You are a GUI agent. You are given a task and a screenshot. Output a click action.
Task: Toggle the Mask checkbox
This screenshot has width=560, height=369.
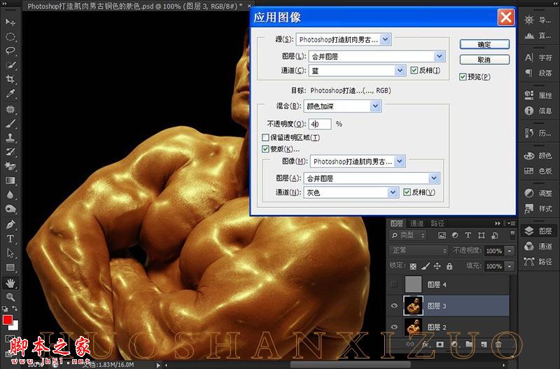pyautogui.click(x=265, y=148)
